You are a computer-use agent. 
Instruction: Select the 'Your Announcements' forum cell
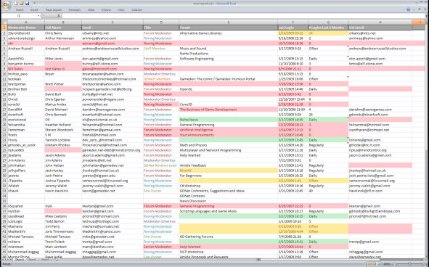229,135
